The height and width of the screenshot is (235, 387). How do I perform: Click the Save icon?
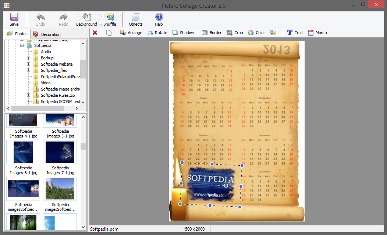14,17
